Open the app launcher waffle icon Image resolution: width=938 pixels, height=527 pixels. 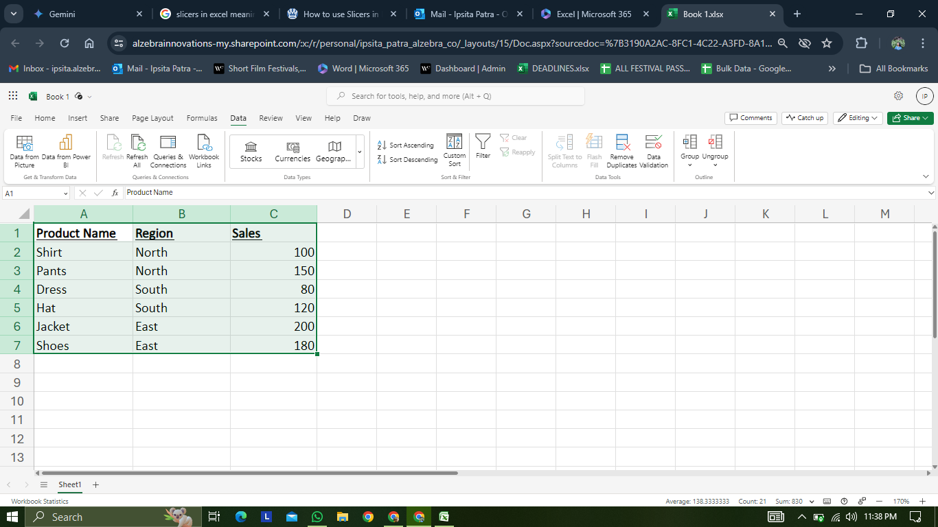[13, 96]
